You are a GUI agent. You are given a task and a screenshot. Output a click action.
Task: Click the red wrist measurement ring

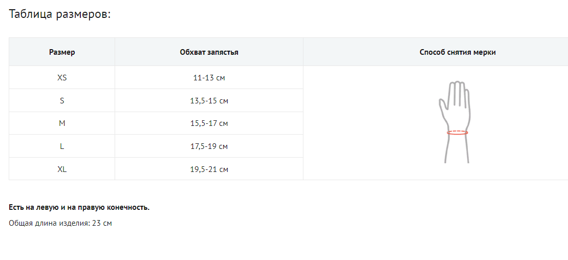pyautogui.click(x=457, y=133)
